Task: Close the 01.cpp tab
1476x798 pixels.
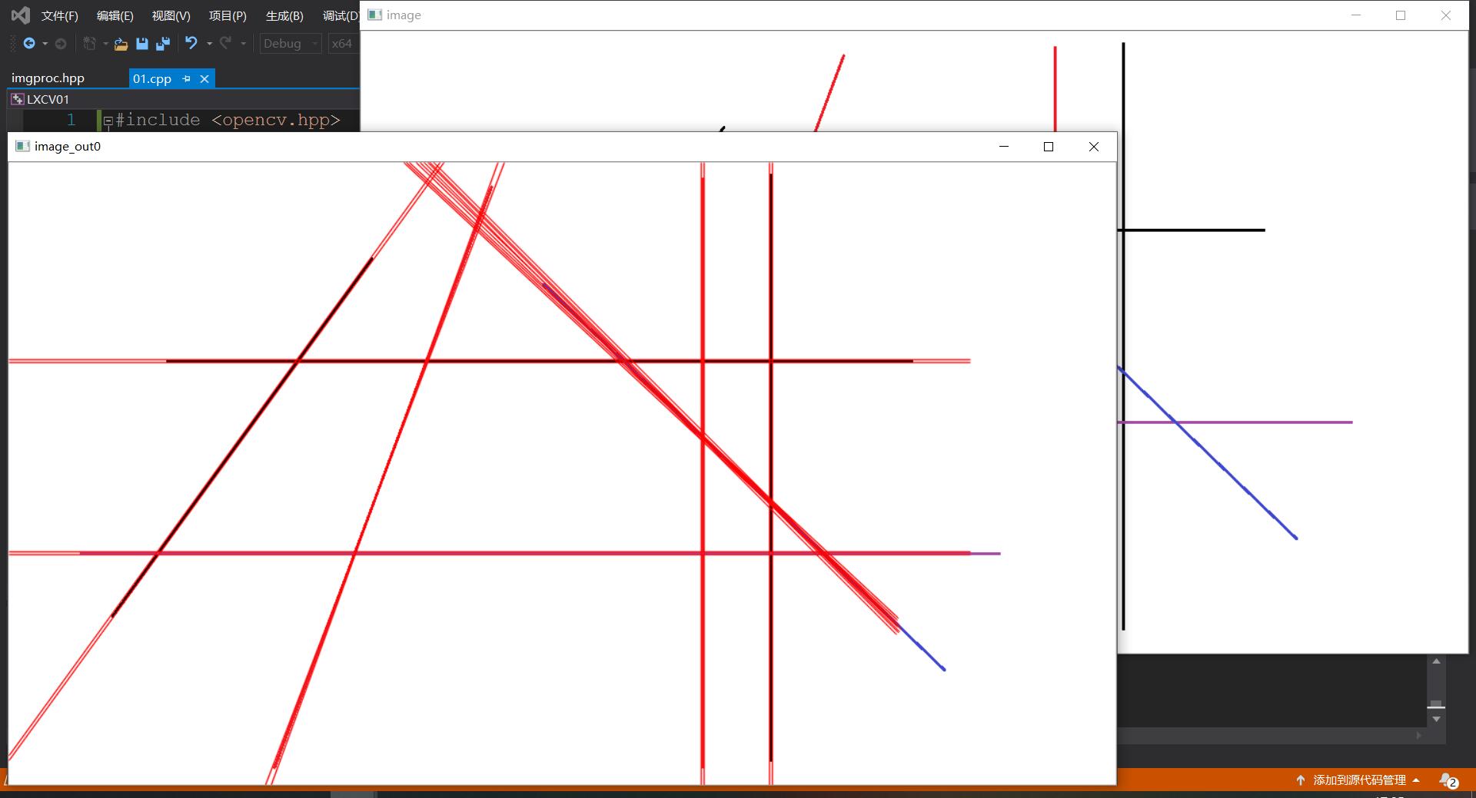Action: tap(204, 78)
